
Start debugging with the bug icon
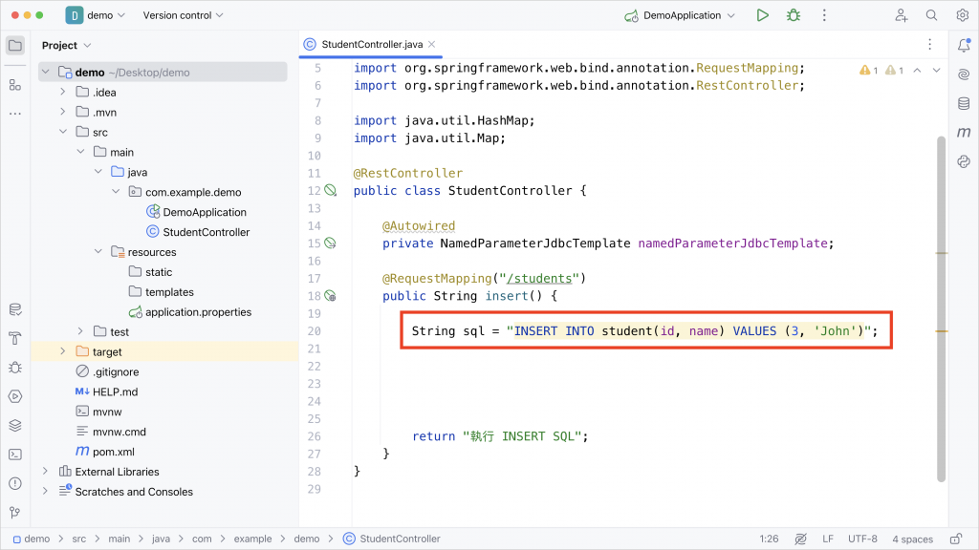(x=794, y=15)
